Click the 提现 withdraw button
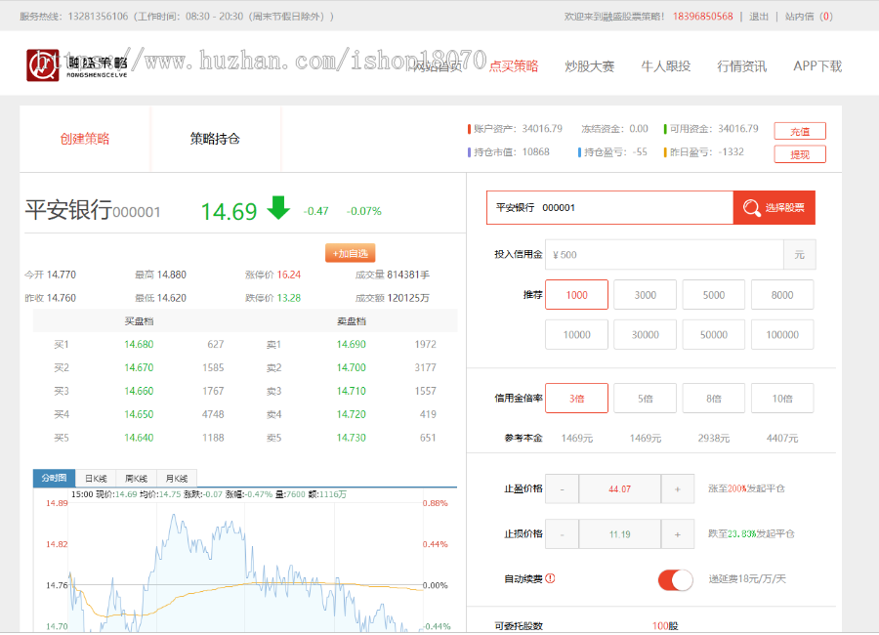Screen dimensions: 879x635 coord(800,153)
